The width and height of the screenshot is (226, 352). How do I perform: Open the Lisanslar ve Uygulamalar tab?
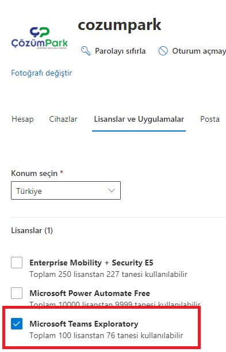pyautogui.click(x=139, y=119)
